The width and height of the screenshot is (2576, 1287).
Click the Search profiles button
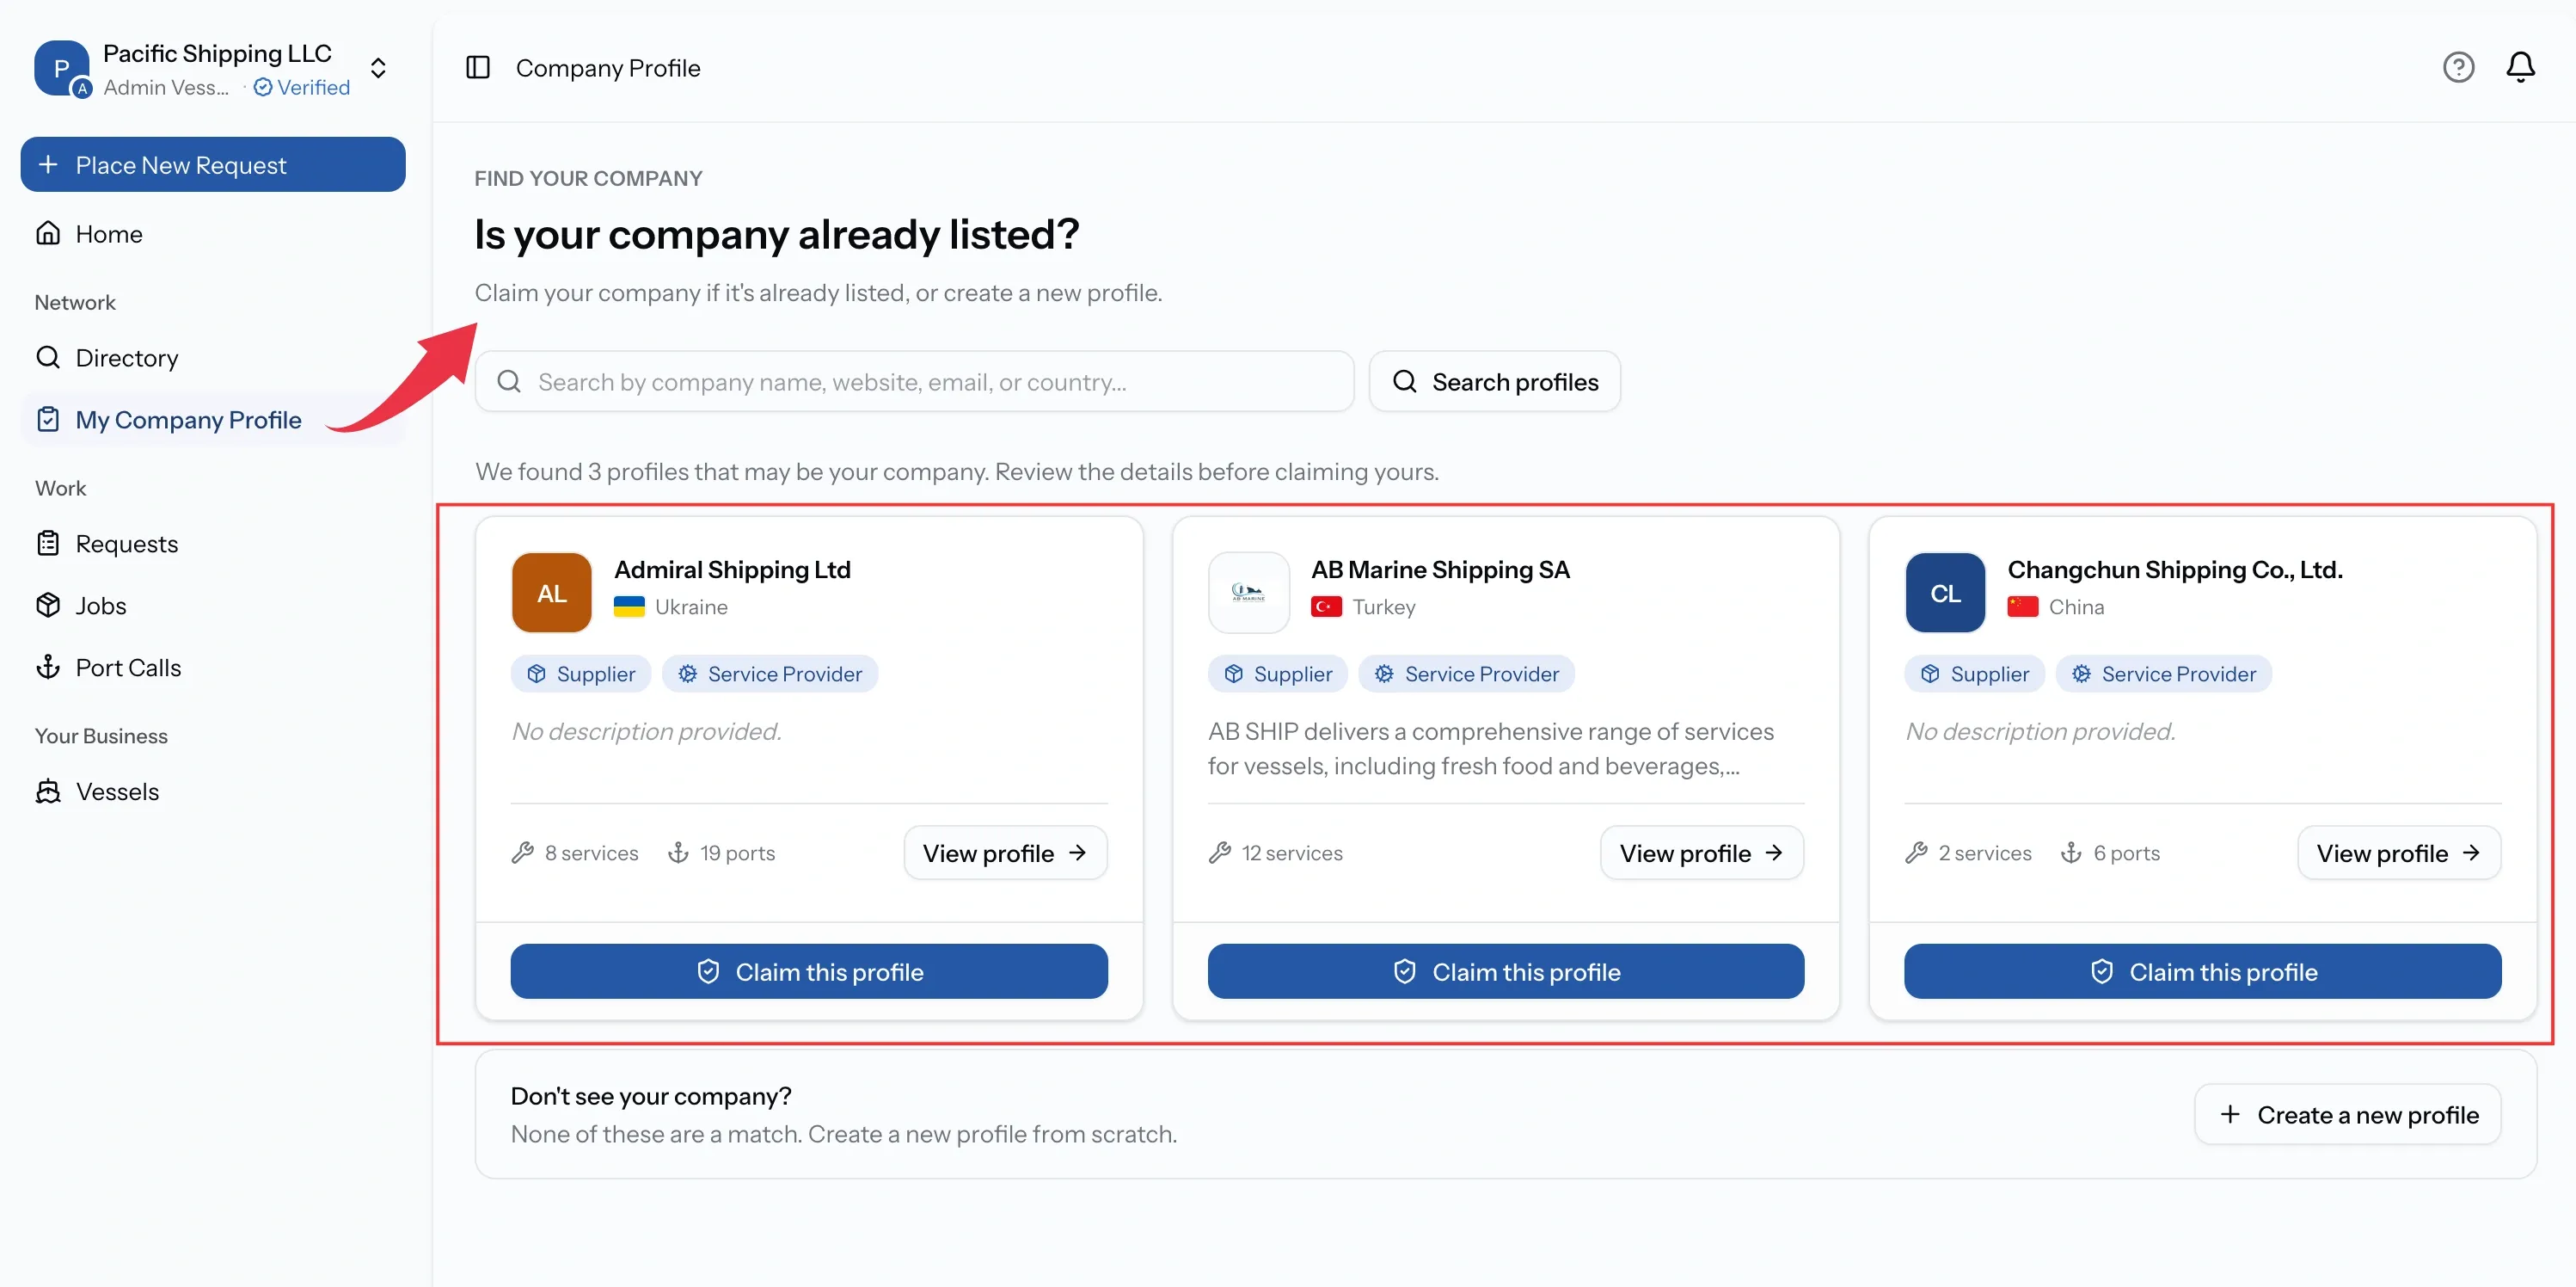coord(1495,381)
